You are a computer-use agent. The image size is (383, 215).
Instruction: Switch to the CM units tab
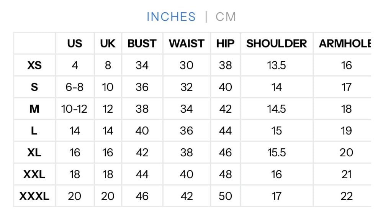coord(226,17)
